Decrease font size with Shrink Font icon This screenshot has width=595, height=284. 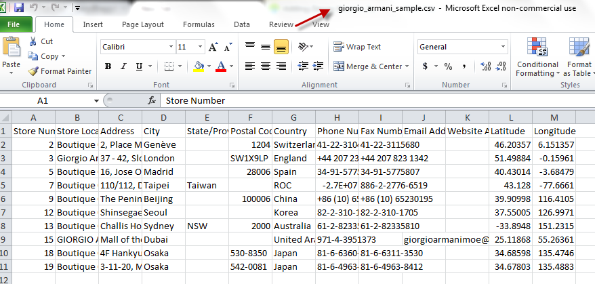pos(228,47)
